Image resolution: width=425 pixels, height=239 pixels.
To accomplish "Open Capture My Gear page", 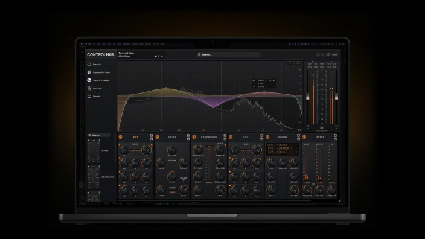I will coord(98,72).
